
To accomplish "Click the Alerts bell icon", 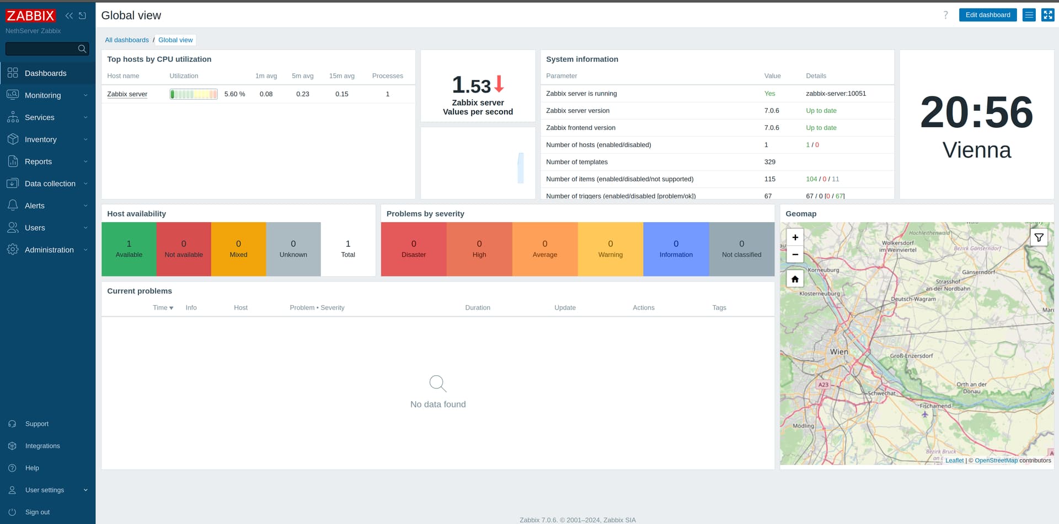I will pyautogui.click(x=13, y=205).
